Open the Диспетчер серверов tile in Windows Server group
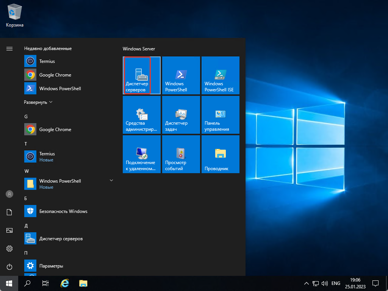 (142, 75)
